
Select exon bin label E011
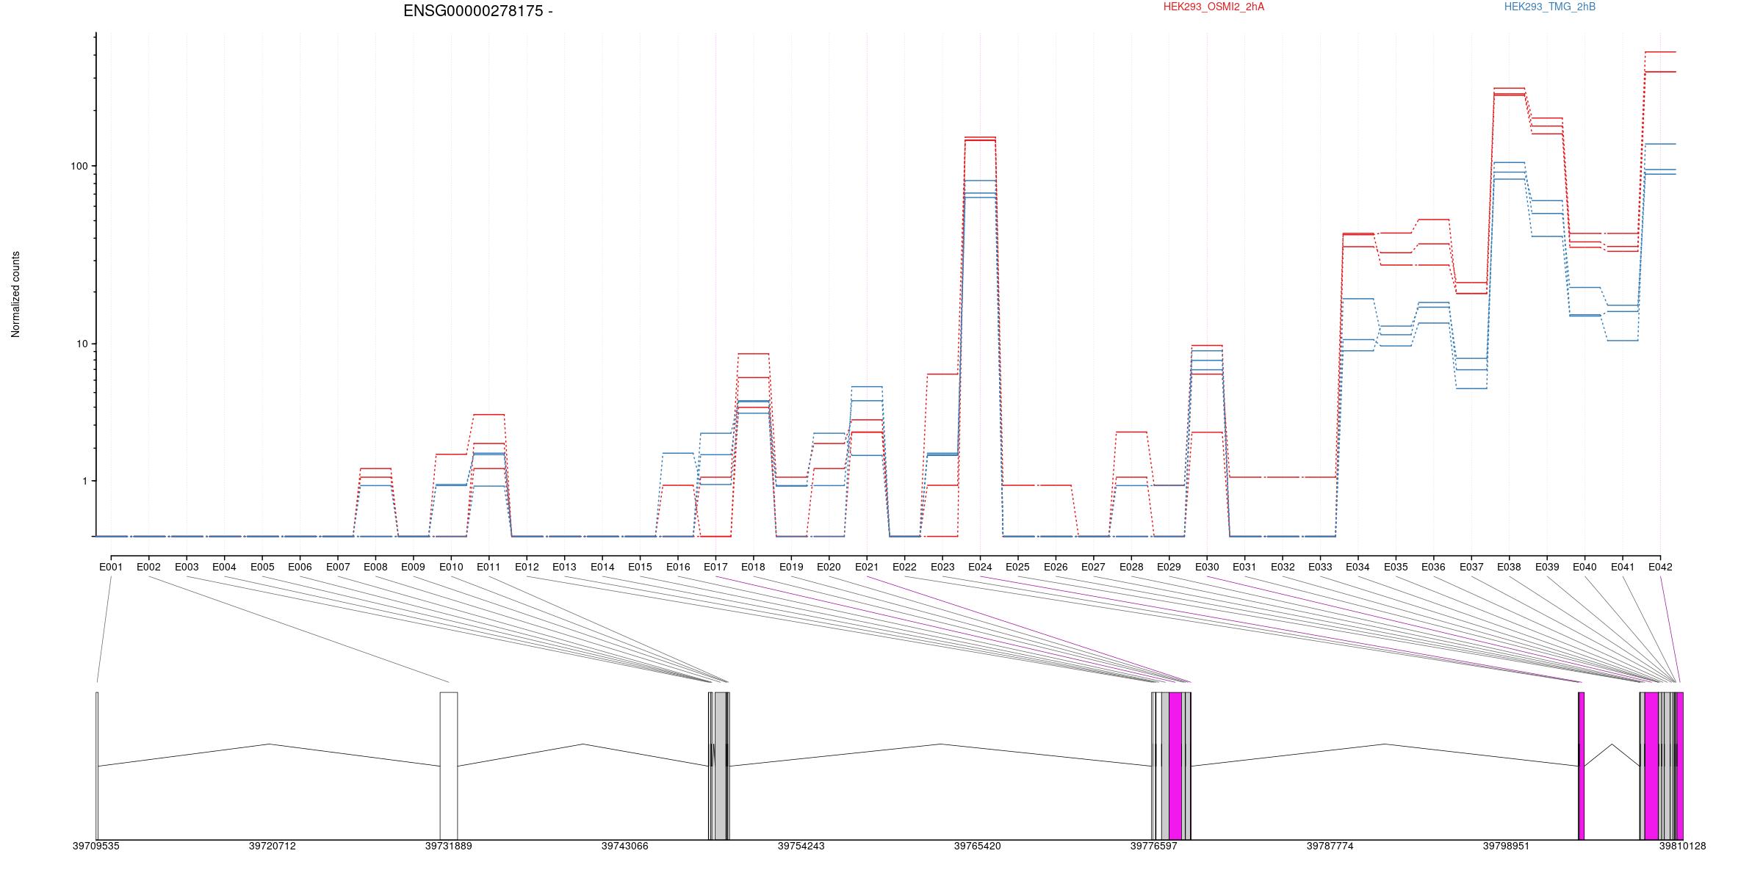click(488, 567)
